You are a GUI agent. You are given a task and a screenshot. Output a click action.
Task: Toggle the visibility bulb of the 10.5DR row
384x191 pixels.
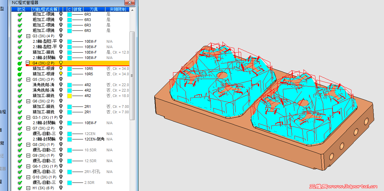[x=61, y=150]
